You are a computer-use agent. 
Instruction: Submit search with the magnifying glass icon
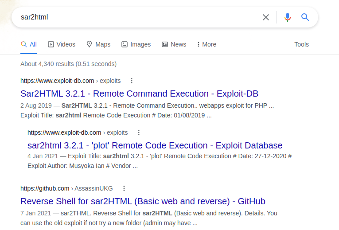coord(305,17)
